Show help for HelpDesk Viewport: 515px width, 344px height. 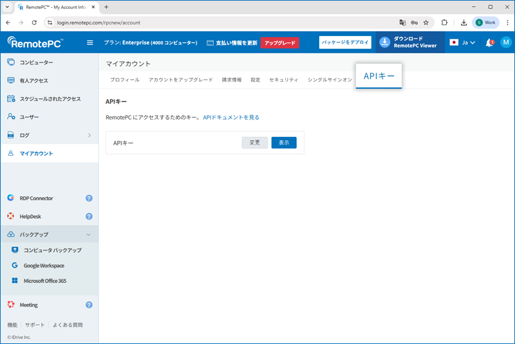pyautogui.click(x=89, y=217)
